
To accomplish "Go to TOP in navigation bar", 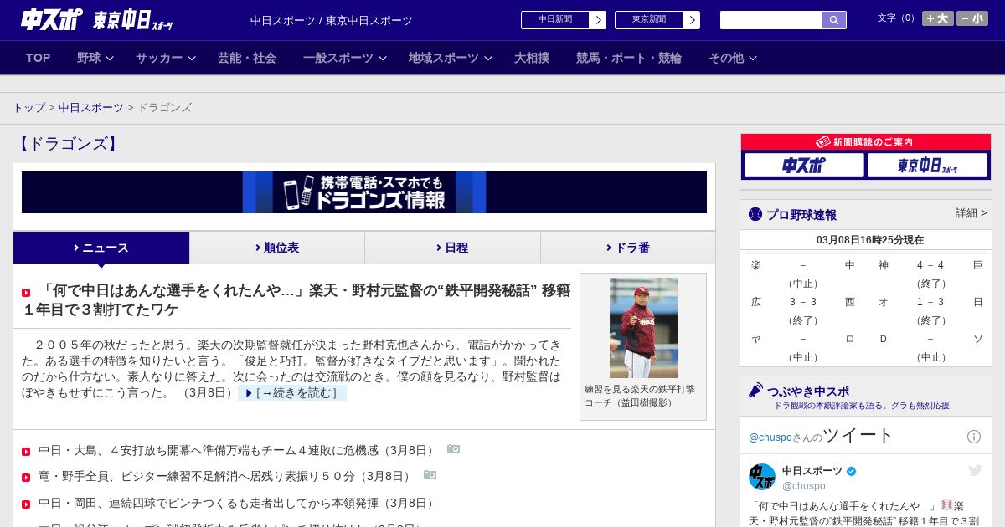I will pyautogui.click(x=39, y=58).
